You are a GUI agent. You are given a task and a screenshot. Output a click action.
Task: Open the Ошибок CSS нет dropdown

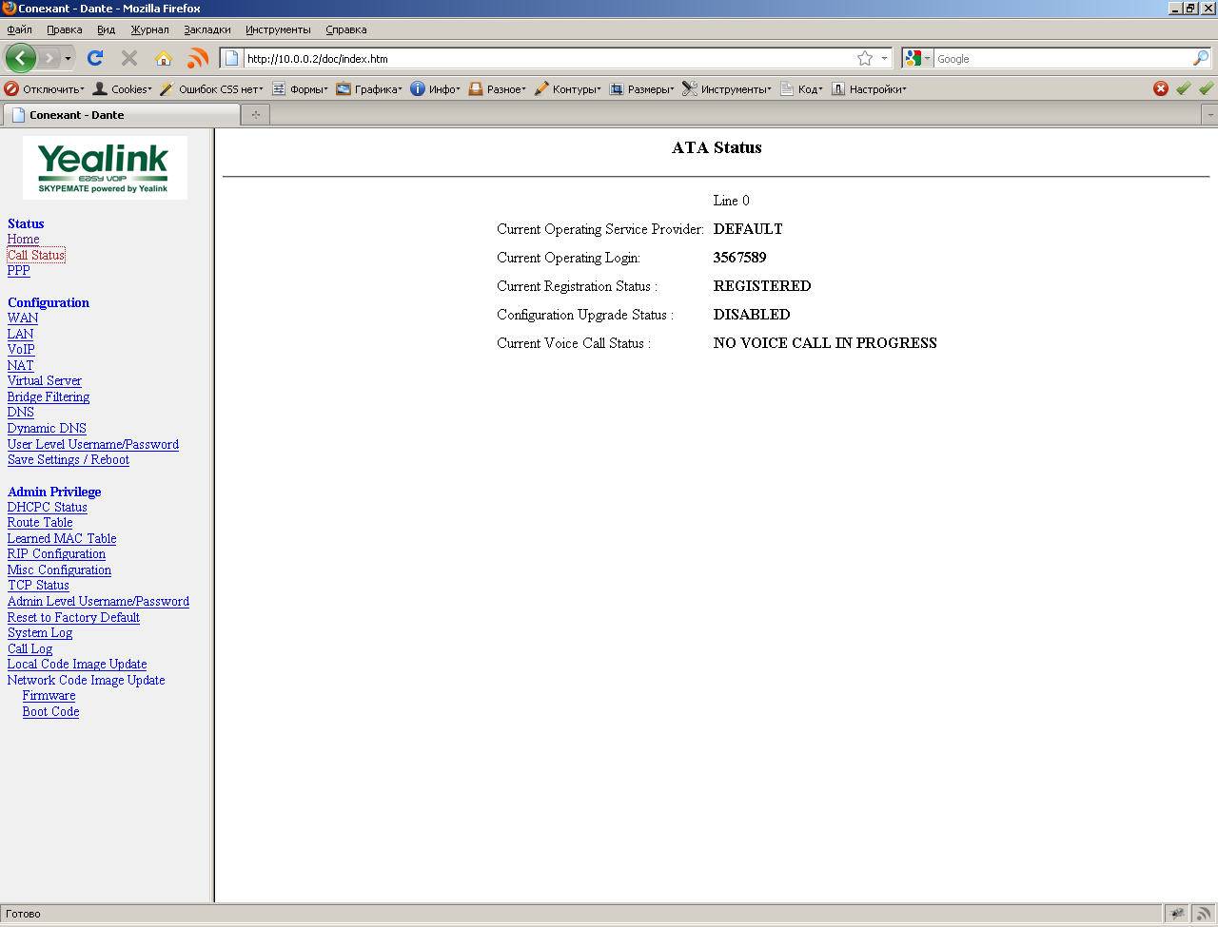pyautogui.click(x=212, y=88)
